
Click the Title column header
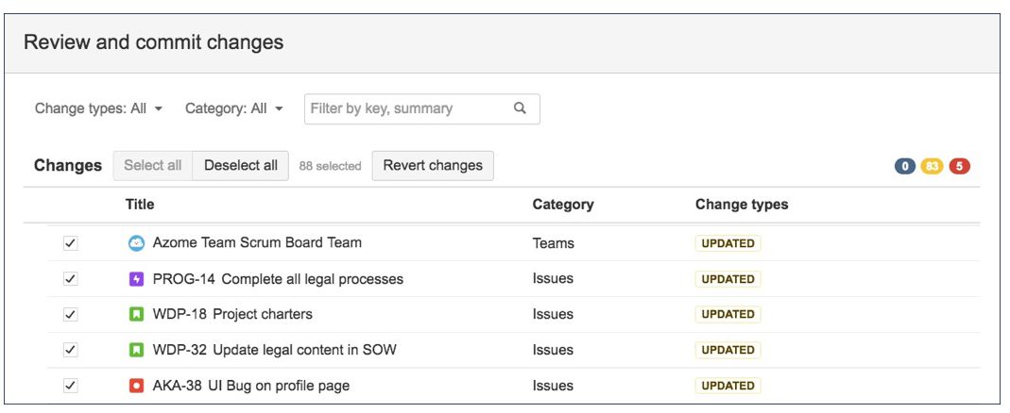[x=140, y=205]
